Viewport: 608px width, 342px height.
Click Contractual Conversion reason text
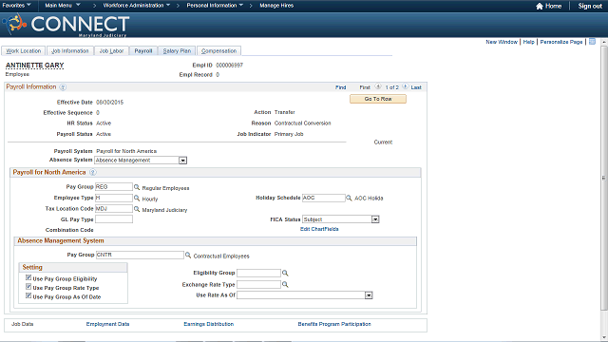302,123
